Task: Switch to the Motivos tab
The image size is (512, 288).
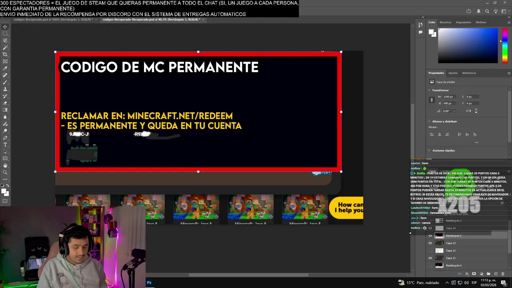Action: click(x=481, y=22)
